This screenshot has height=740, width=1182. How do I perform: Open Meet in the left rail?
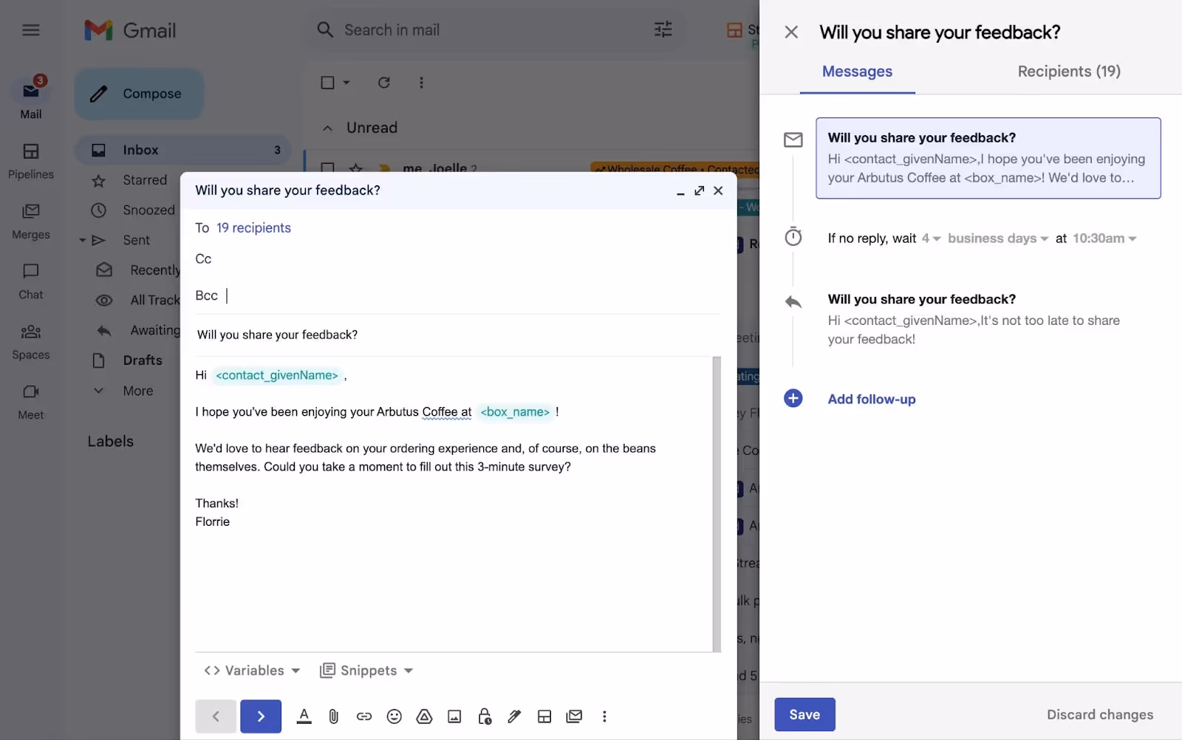tap(30, 402)
